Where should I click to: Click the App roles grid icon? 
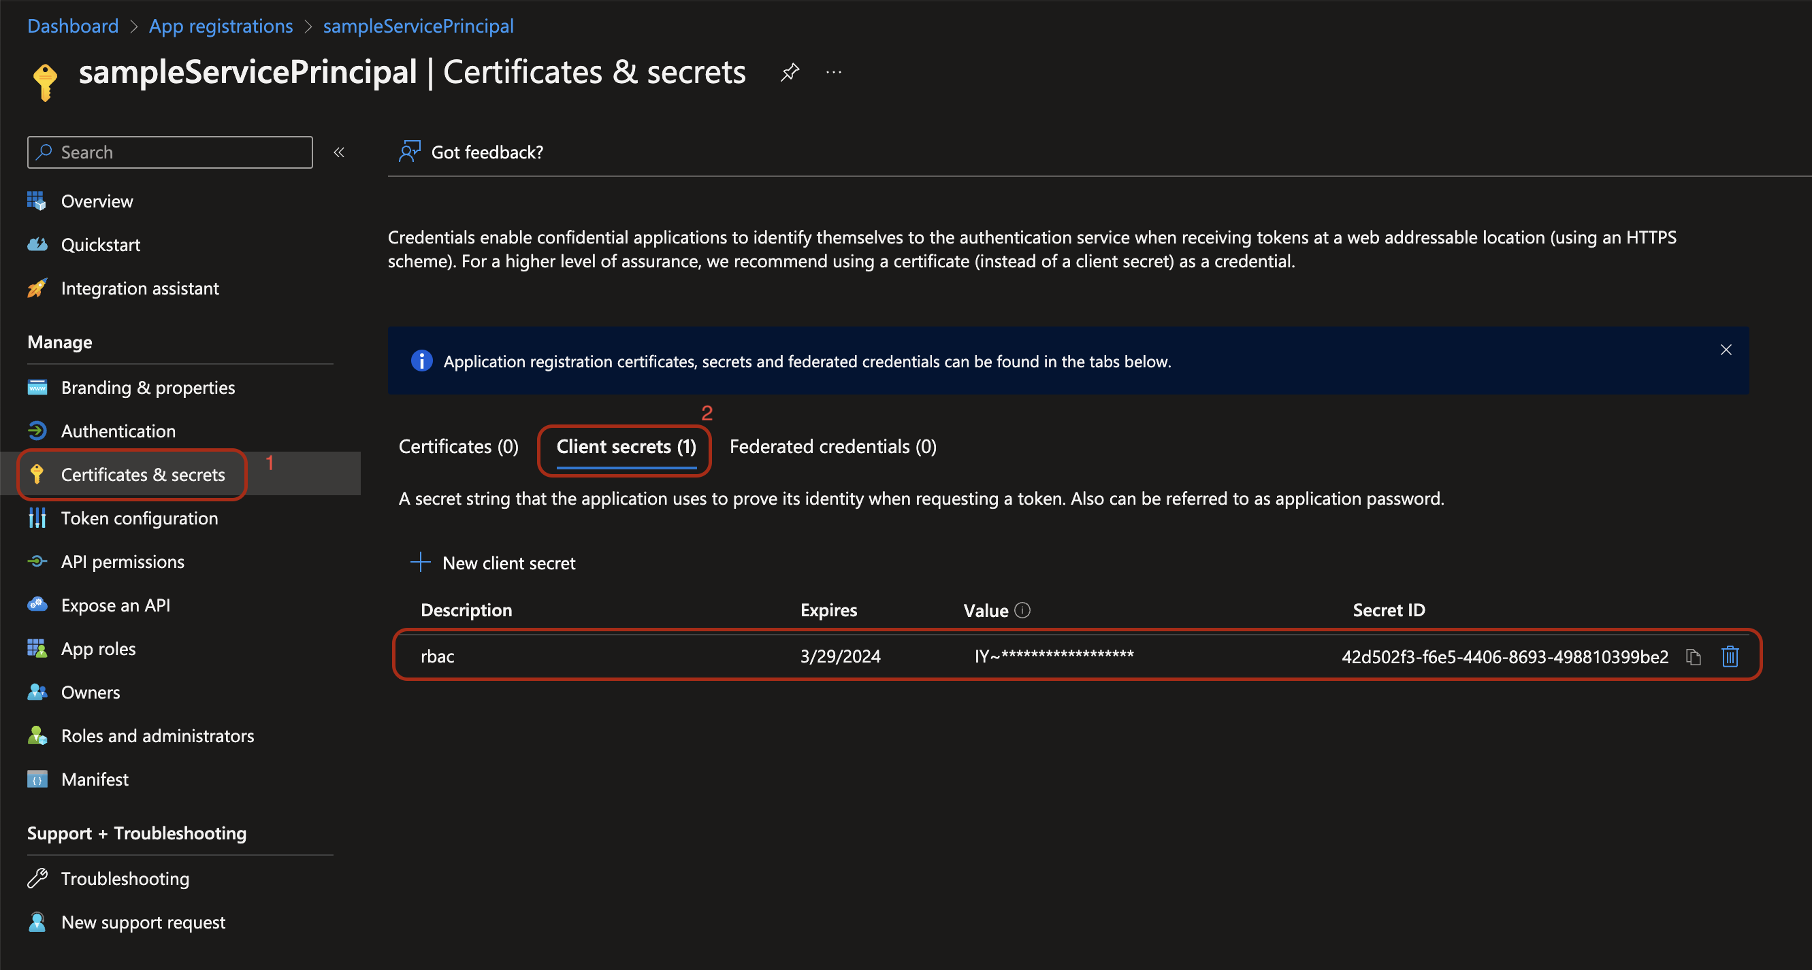(x=37, y=649)
